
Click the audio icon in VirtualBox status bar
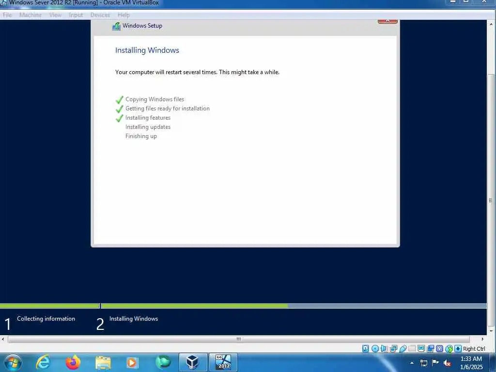point(384,349)
